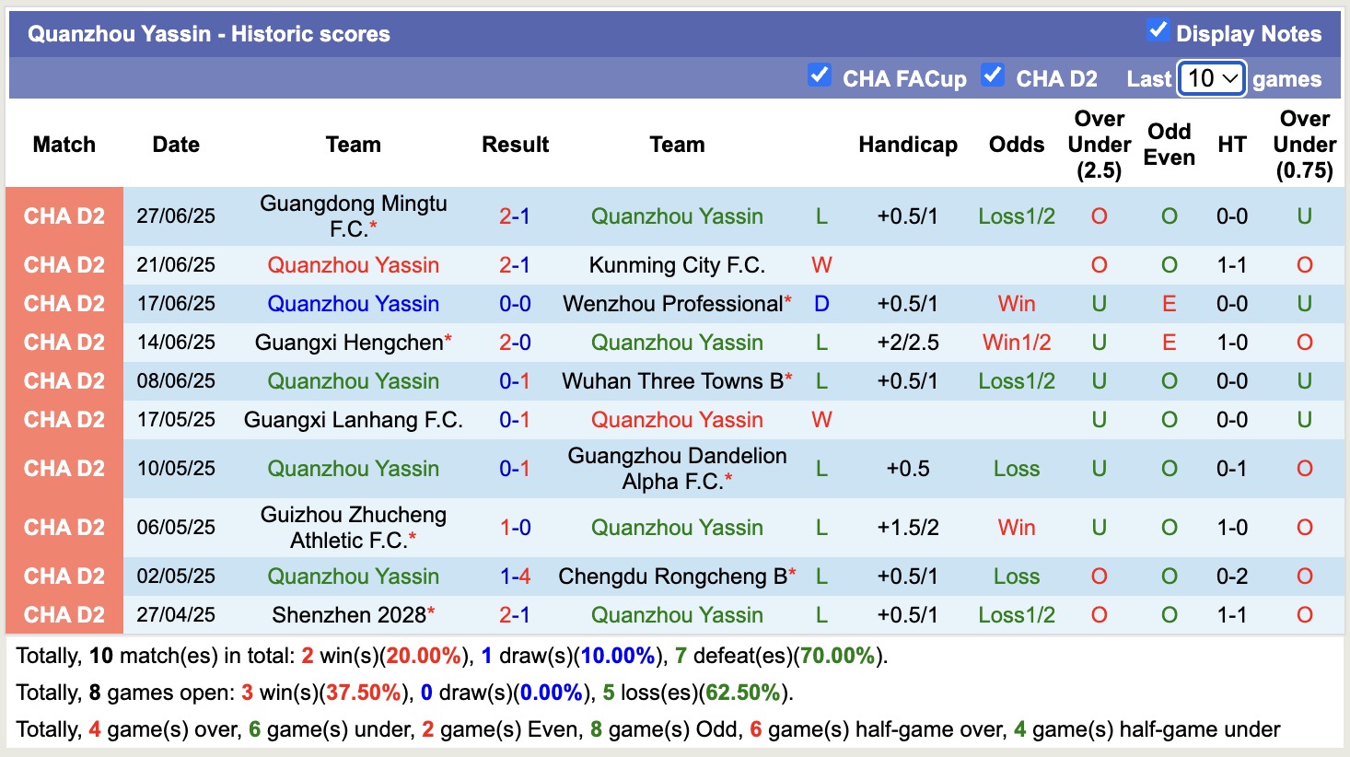Open the Last games count dropdown
The height and width of the screenshot is (757, 1350).
1210,79
